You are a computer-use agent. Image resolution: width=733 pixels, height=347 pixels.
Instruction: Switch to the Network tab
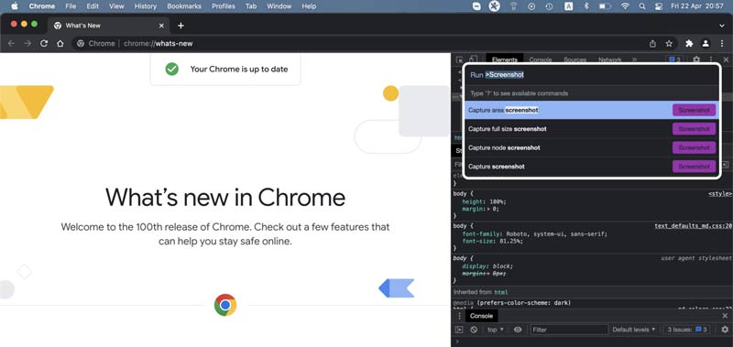(610, 60)
